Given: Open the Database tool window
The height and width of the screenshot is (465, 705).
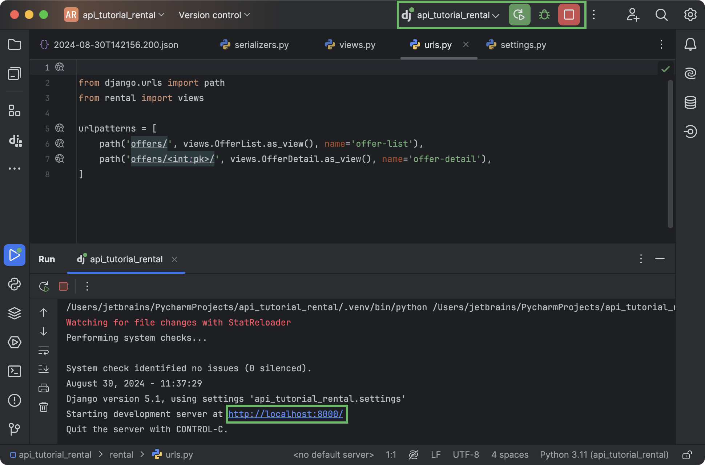Looking at the screenshot, I should (x=690, y=102).
